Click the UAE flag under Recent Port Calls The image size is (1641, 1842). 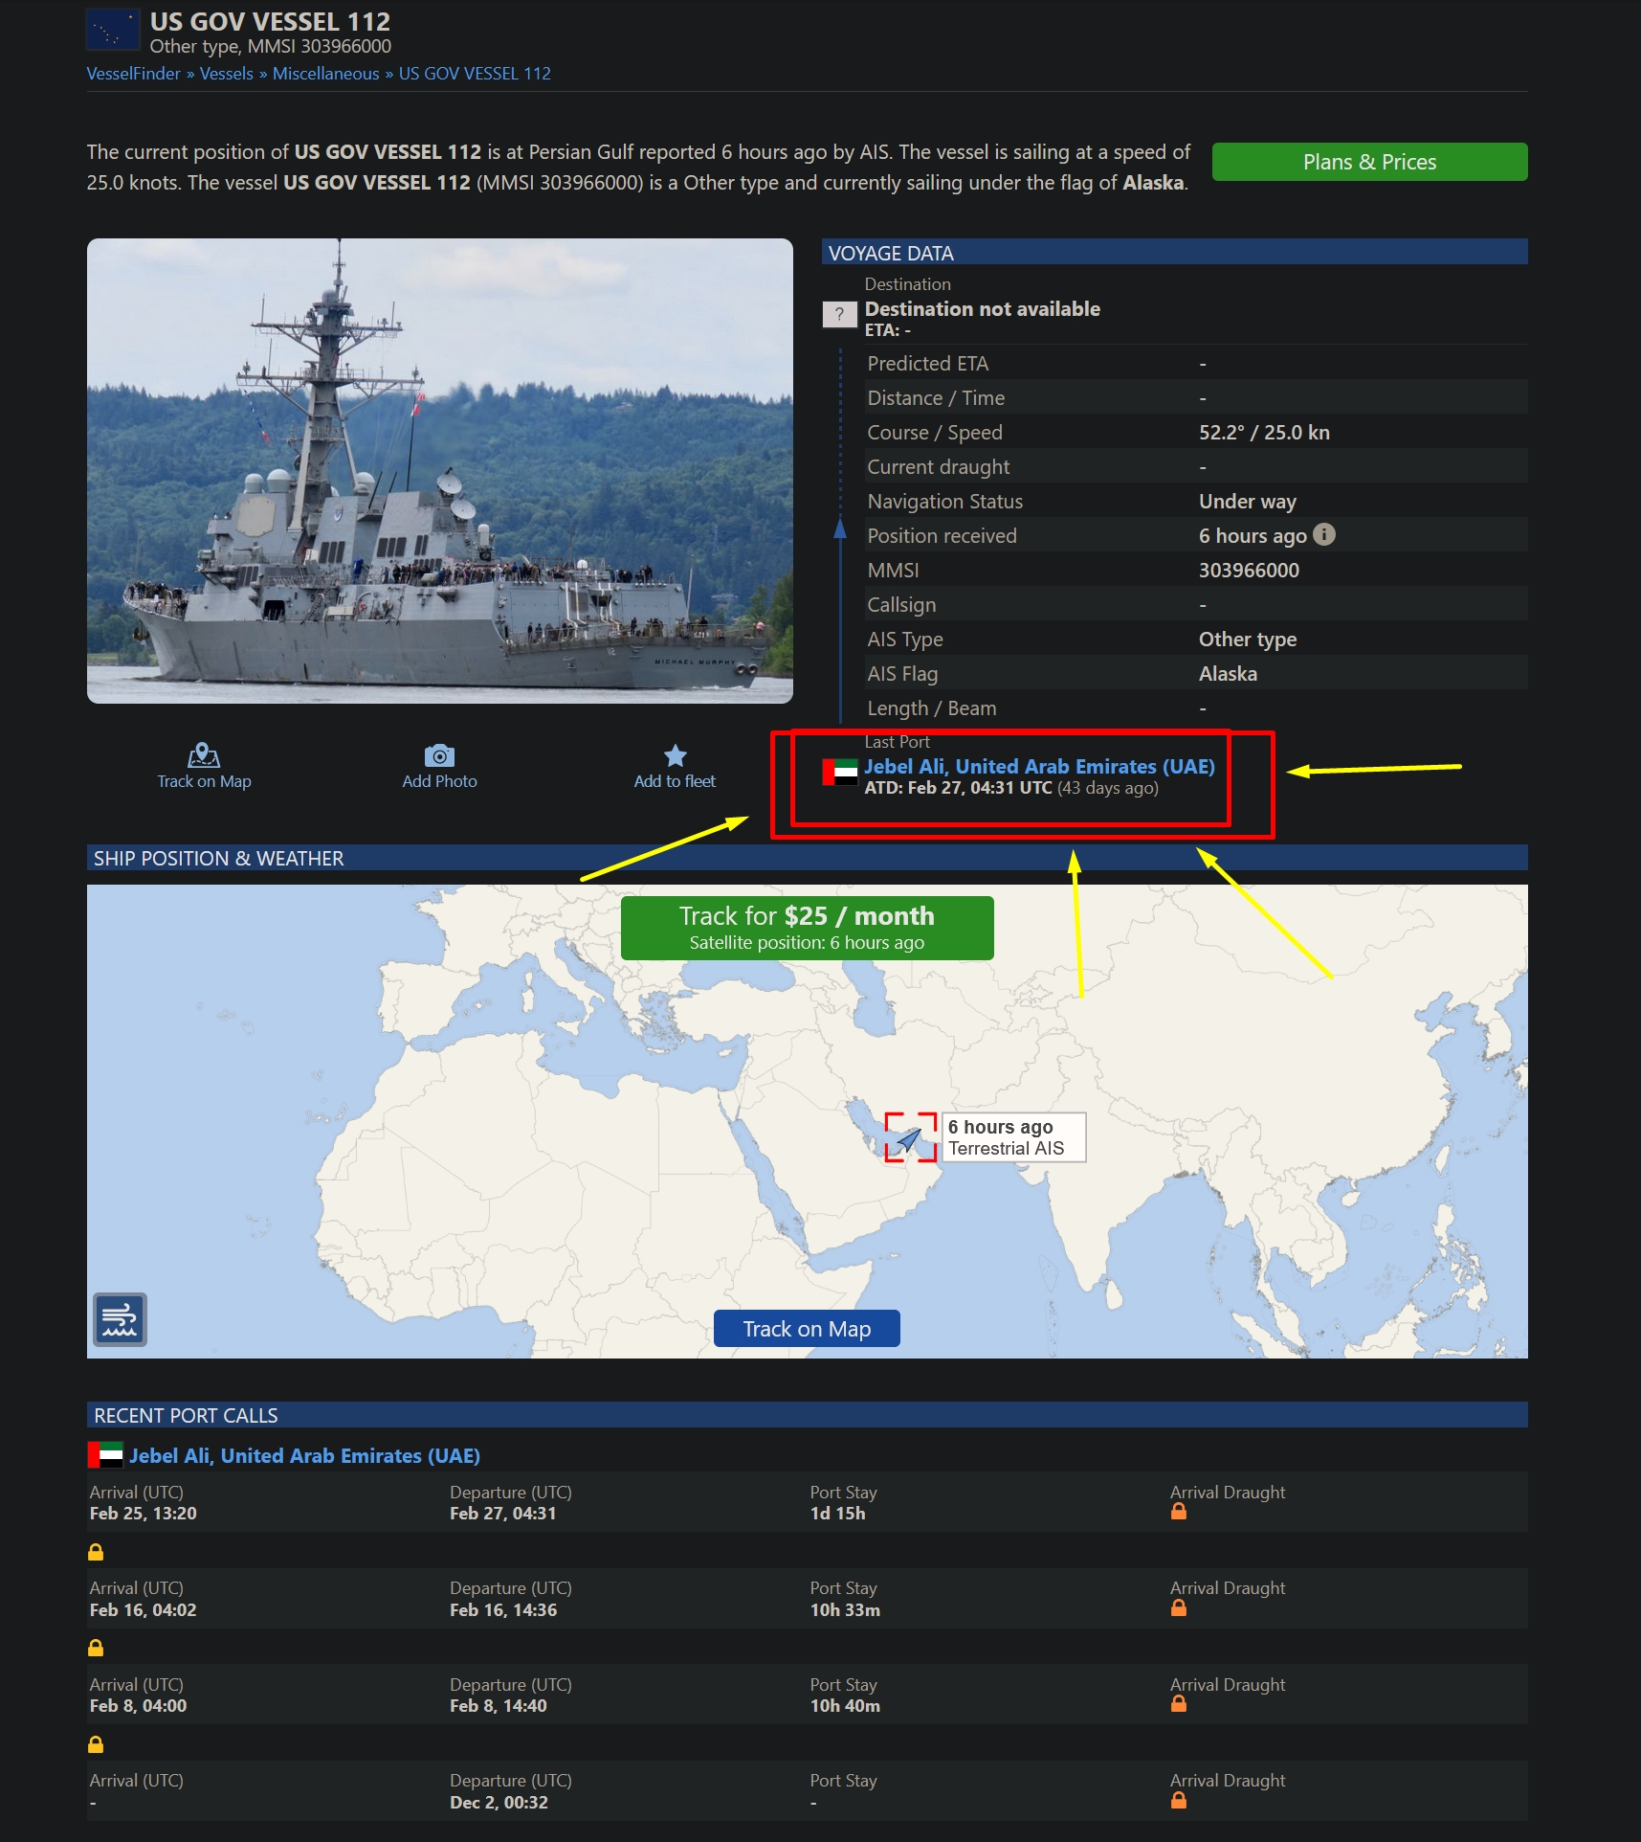105,1455
